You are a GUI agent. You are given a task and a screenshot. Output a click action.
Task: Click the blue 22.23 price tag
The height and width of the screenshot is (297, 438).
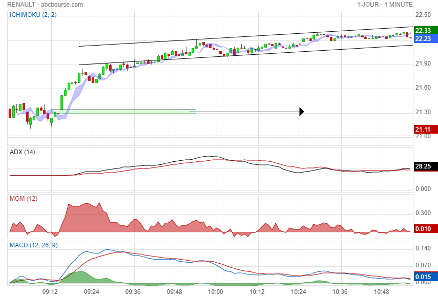pyautogui.click(x=425, y=39)
